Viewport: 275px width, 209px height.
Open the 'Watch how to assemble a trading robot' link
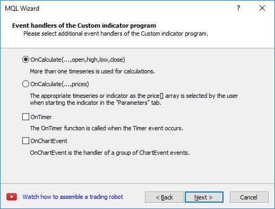pos(73,197)
